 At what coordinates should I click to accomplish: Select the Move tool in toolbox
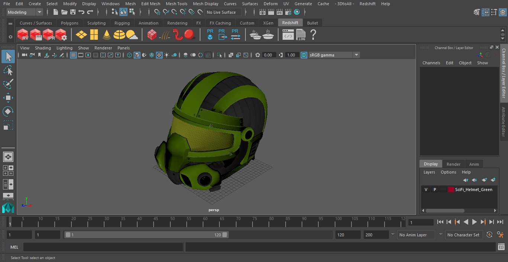[8, 98]
